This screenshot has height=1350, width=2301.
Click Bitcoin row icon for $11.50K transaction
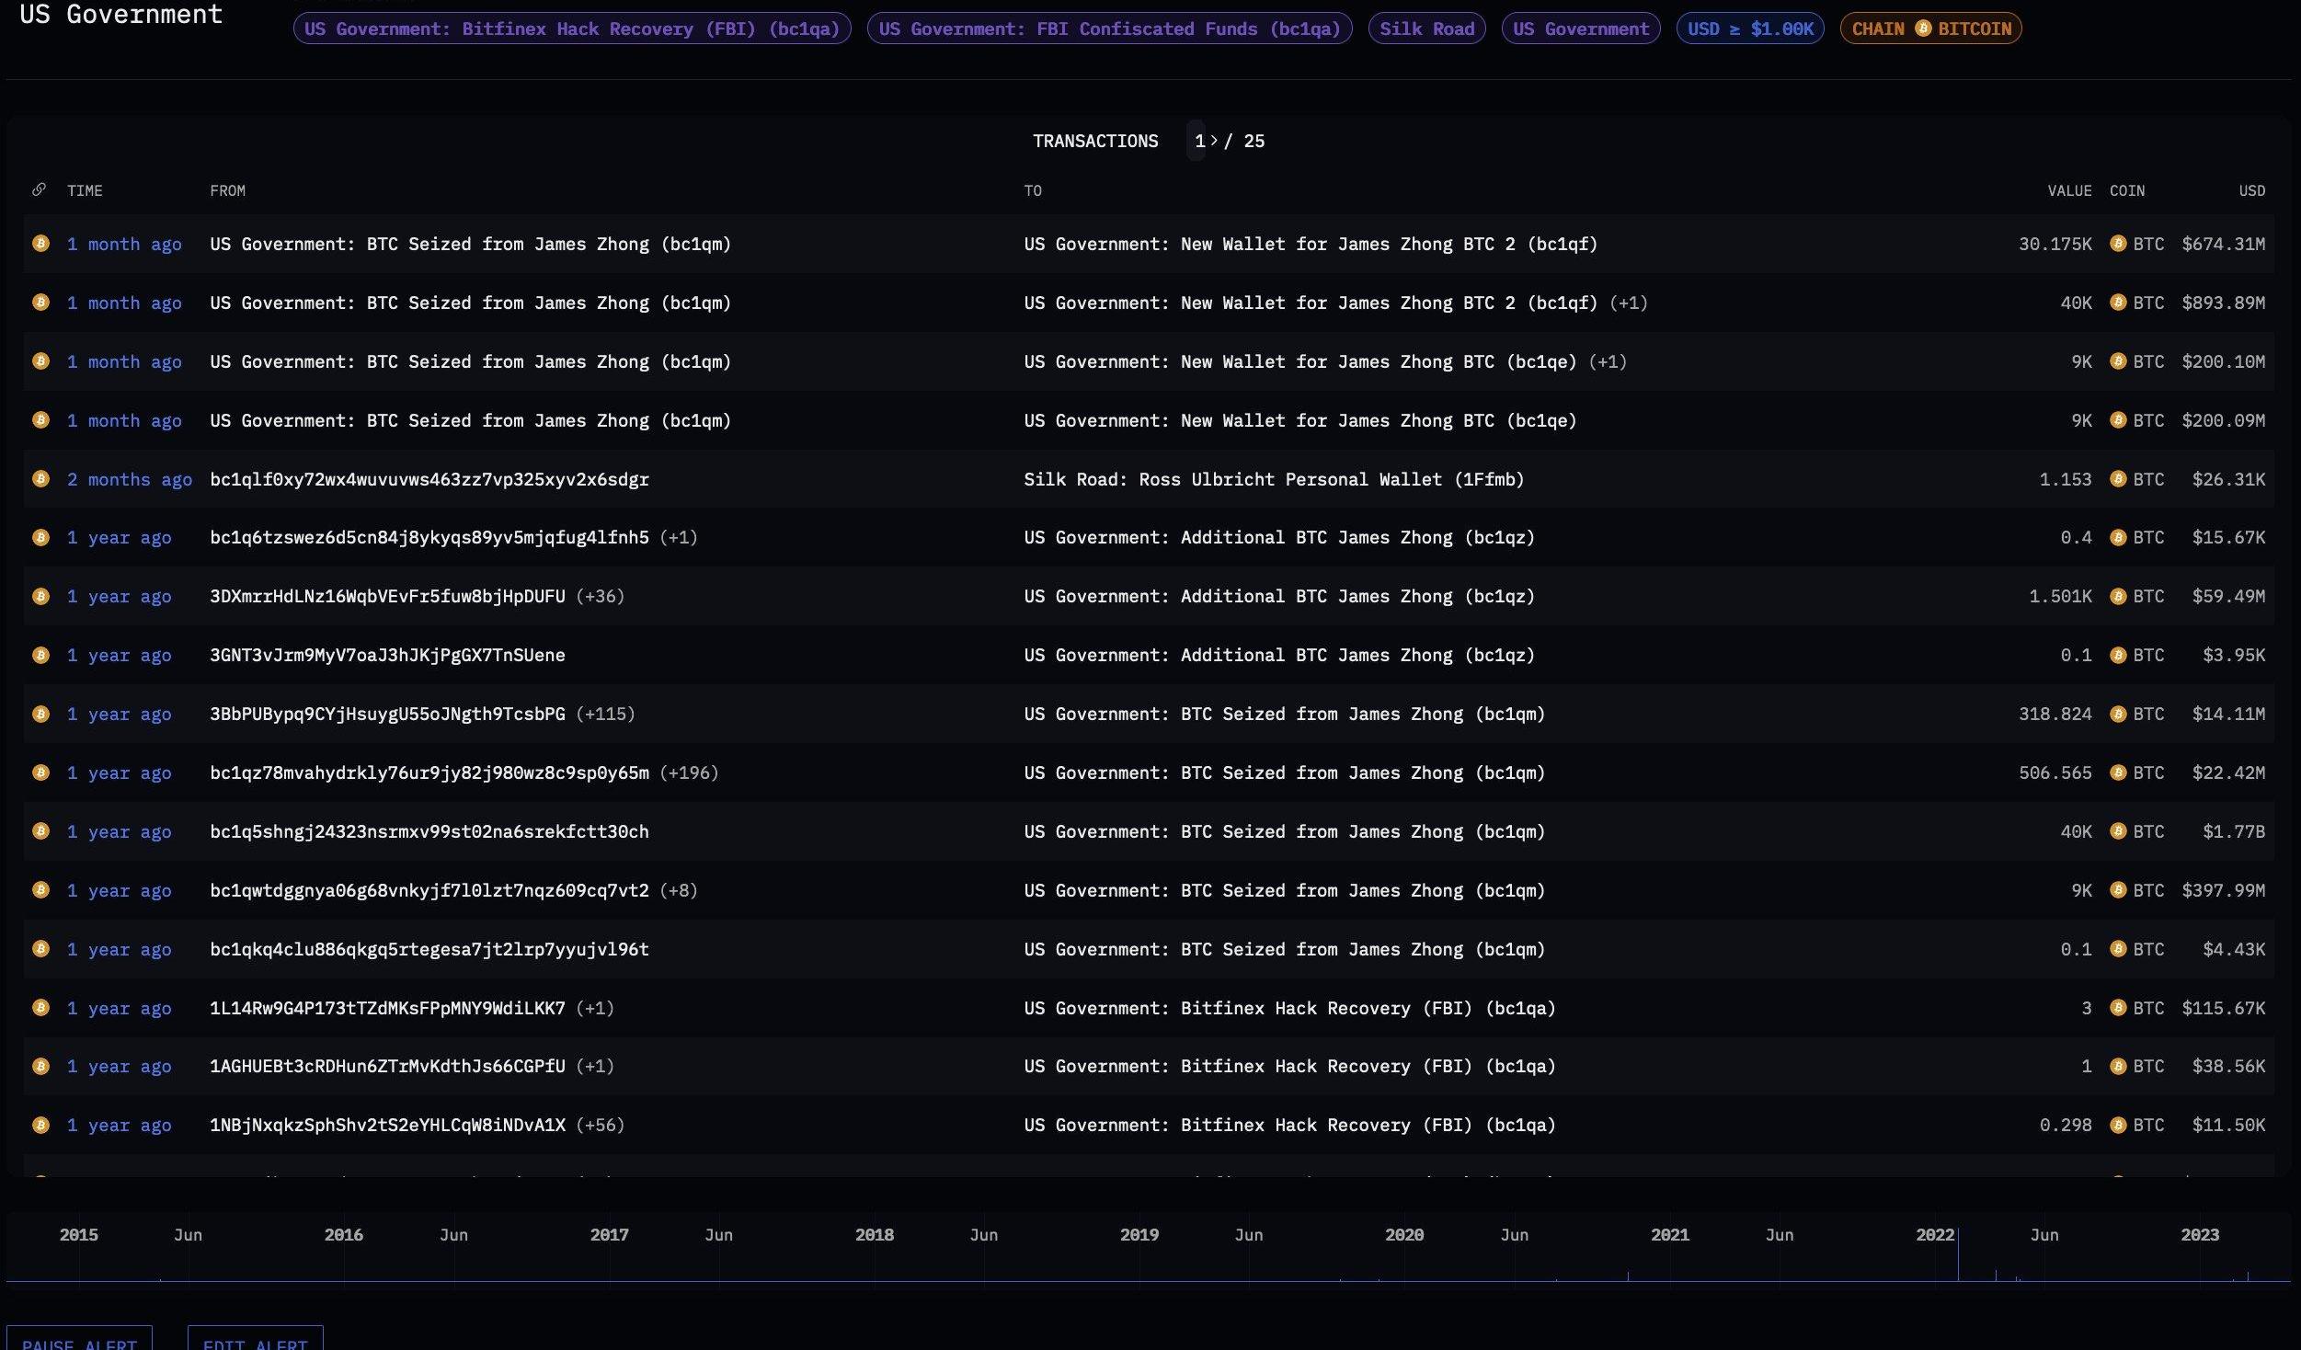40,1125
